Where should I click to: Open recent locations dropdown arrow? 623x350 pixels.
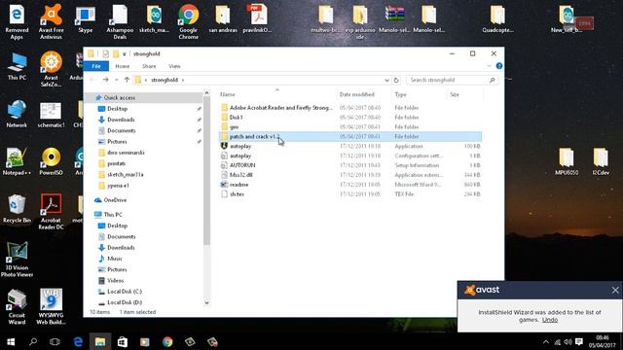coord(117,80)
